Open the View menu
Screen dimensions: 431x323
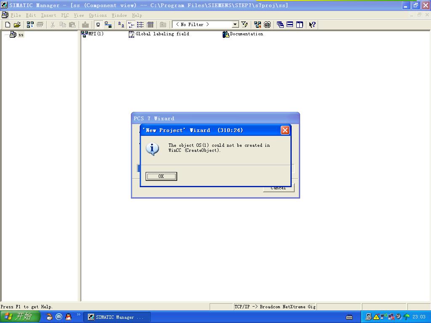click(x=79, y=16)
